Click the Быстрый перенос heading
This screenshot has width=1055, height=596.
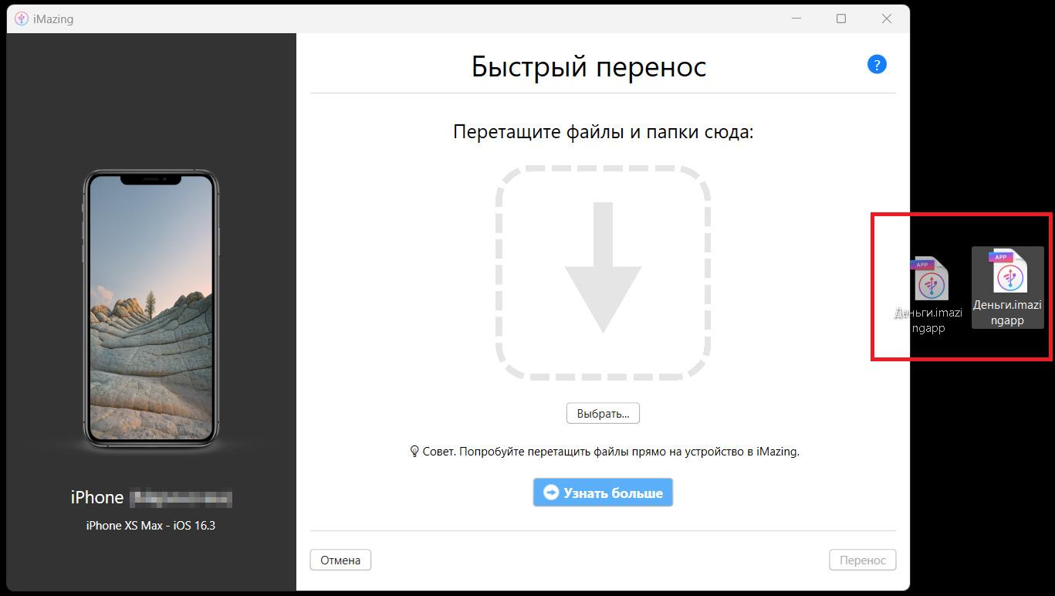(589, 67)
